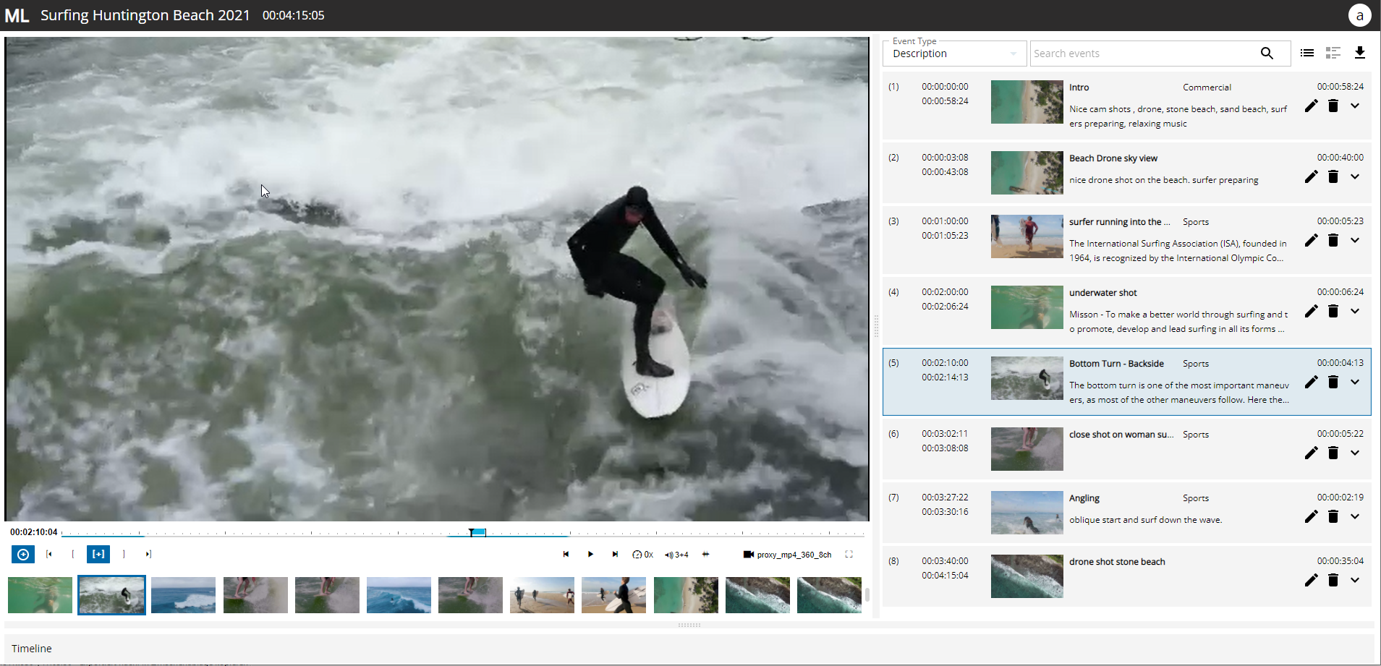Click the search magnifier icon

click(1267, 54)
